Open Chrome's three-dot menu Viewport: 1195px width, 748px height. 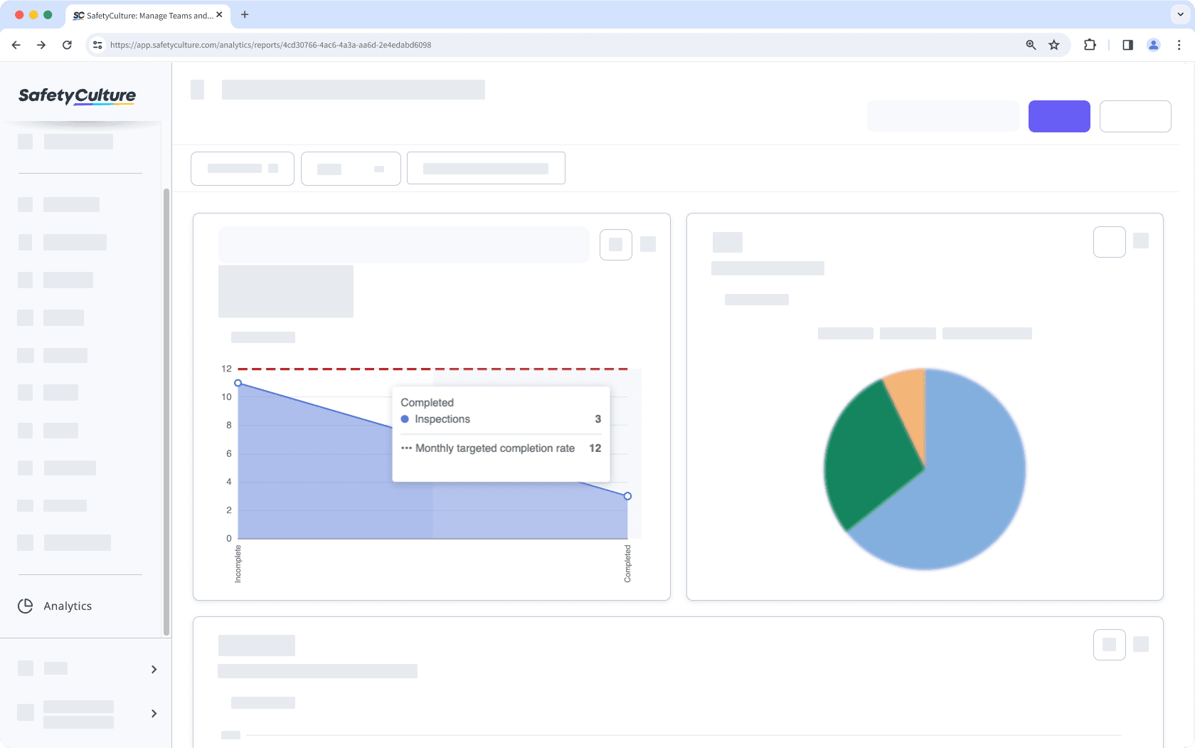(x=1179, y=44)
